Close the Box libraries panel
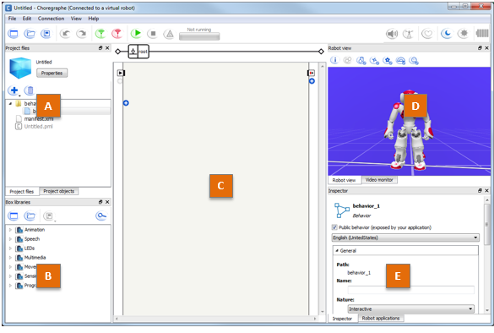Viewport: 494px width, 333px height. 107,202
